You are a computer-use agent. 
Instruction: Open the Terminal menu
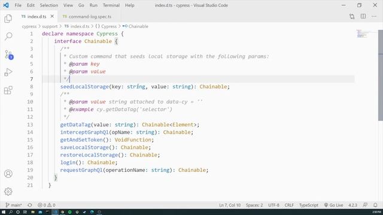pyautogui.click(x=111, y=5)
